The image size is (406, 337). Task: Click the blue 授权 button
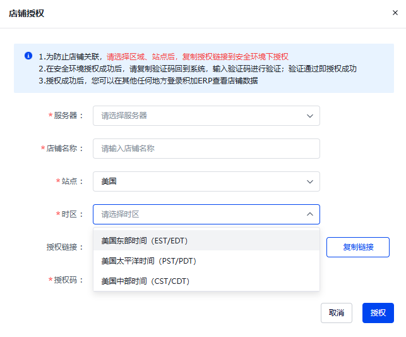(x=378, y=313)
